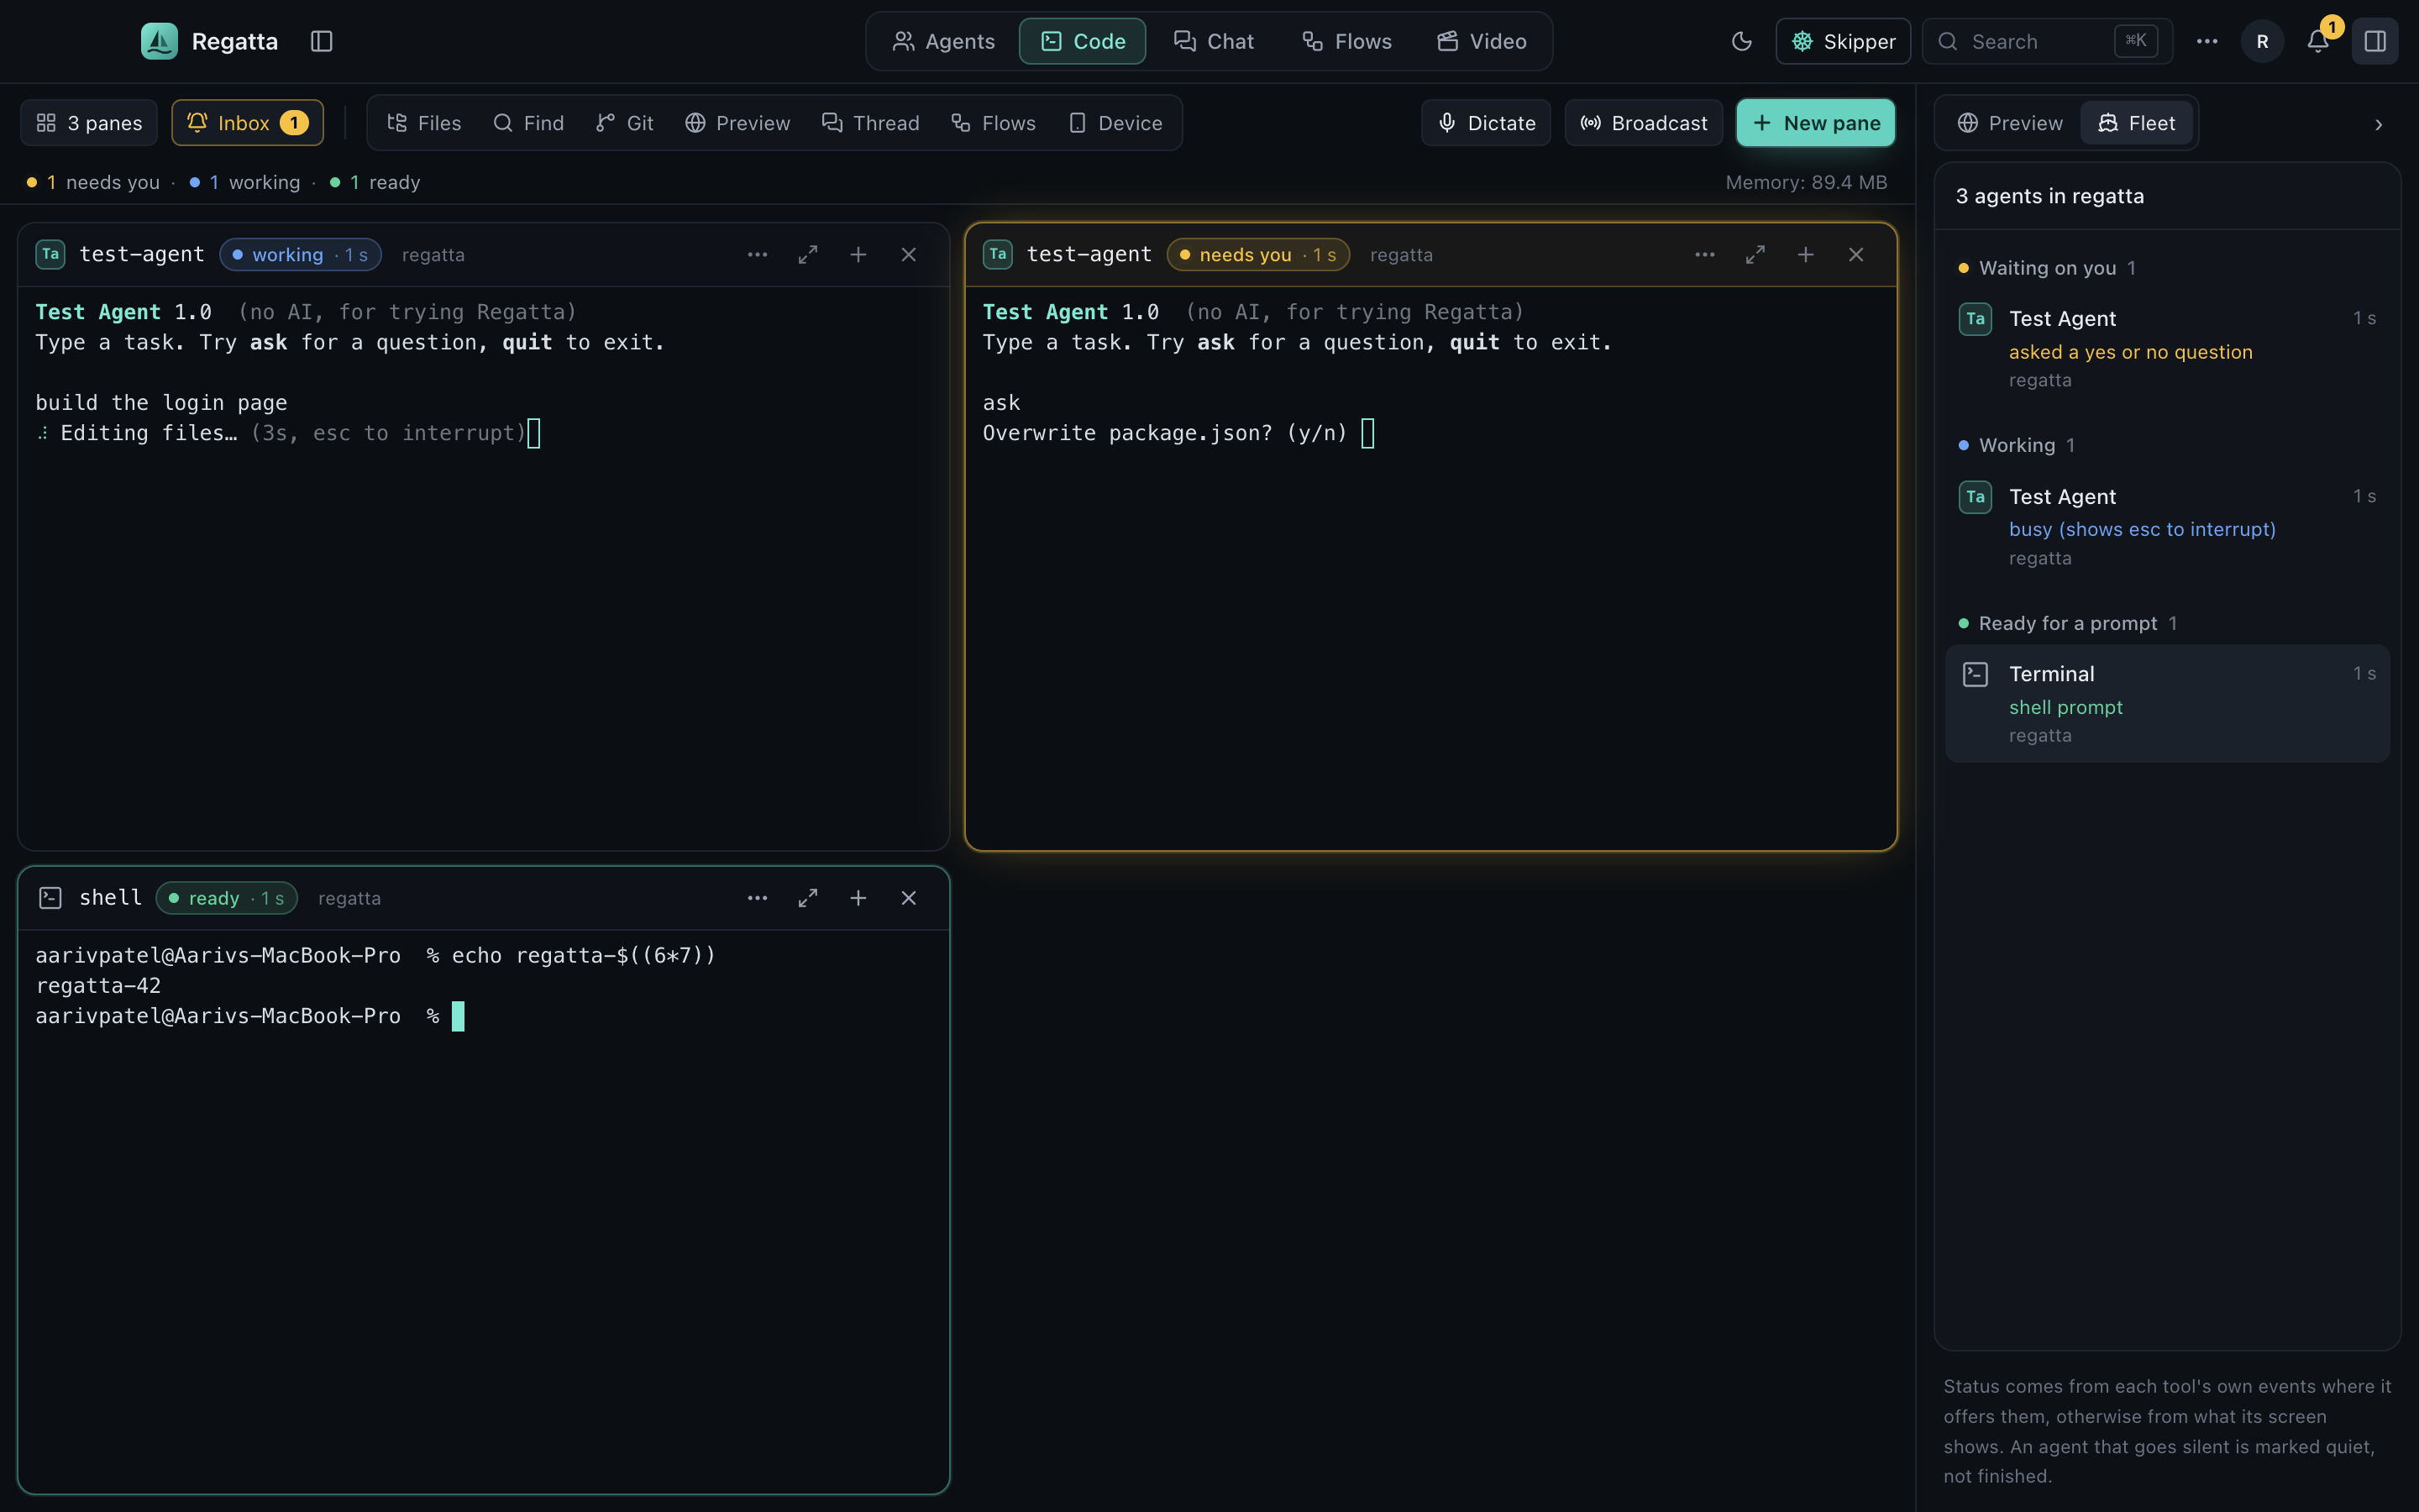The width and height of the screenshot is (2419, 1512).
Task: Open Preview in the pane toolbar
Action: click(x=737, y=123)
